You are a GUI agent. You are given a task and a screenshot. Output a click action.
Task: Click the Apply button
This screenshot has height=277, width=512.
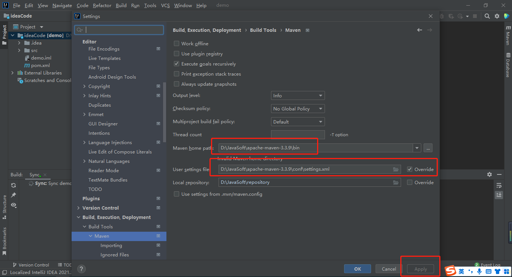tap(421, 269)
